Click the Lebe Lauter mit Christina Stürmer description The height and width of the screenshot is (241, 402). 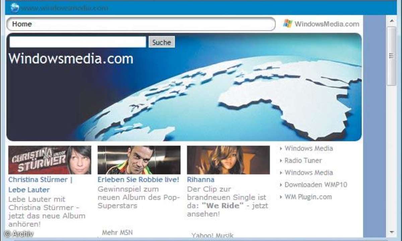pos(47,212)
